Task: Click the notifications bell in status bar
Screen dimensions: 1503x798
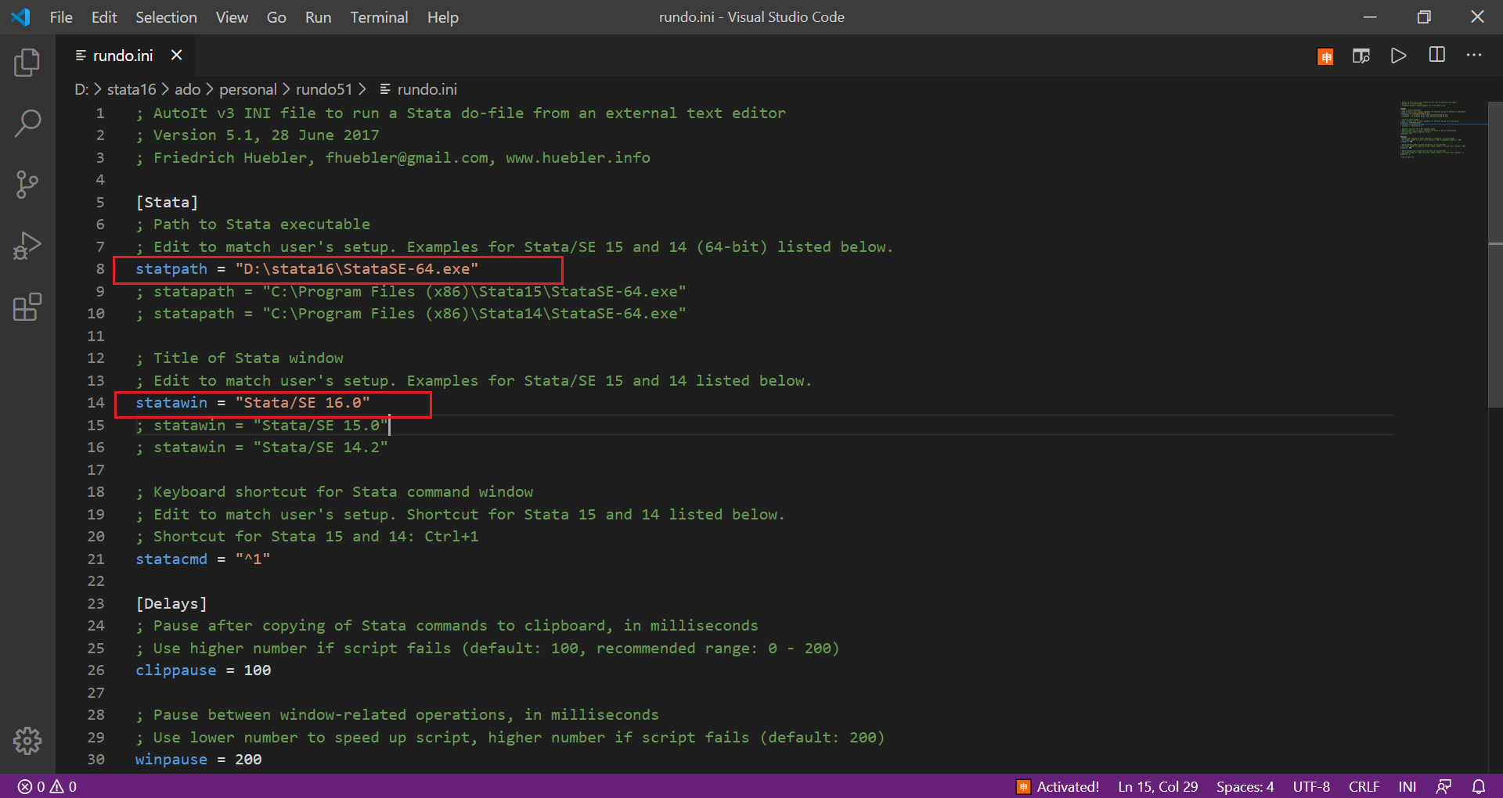Action: [1478, 786]
